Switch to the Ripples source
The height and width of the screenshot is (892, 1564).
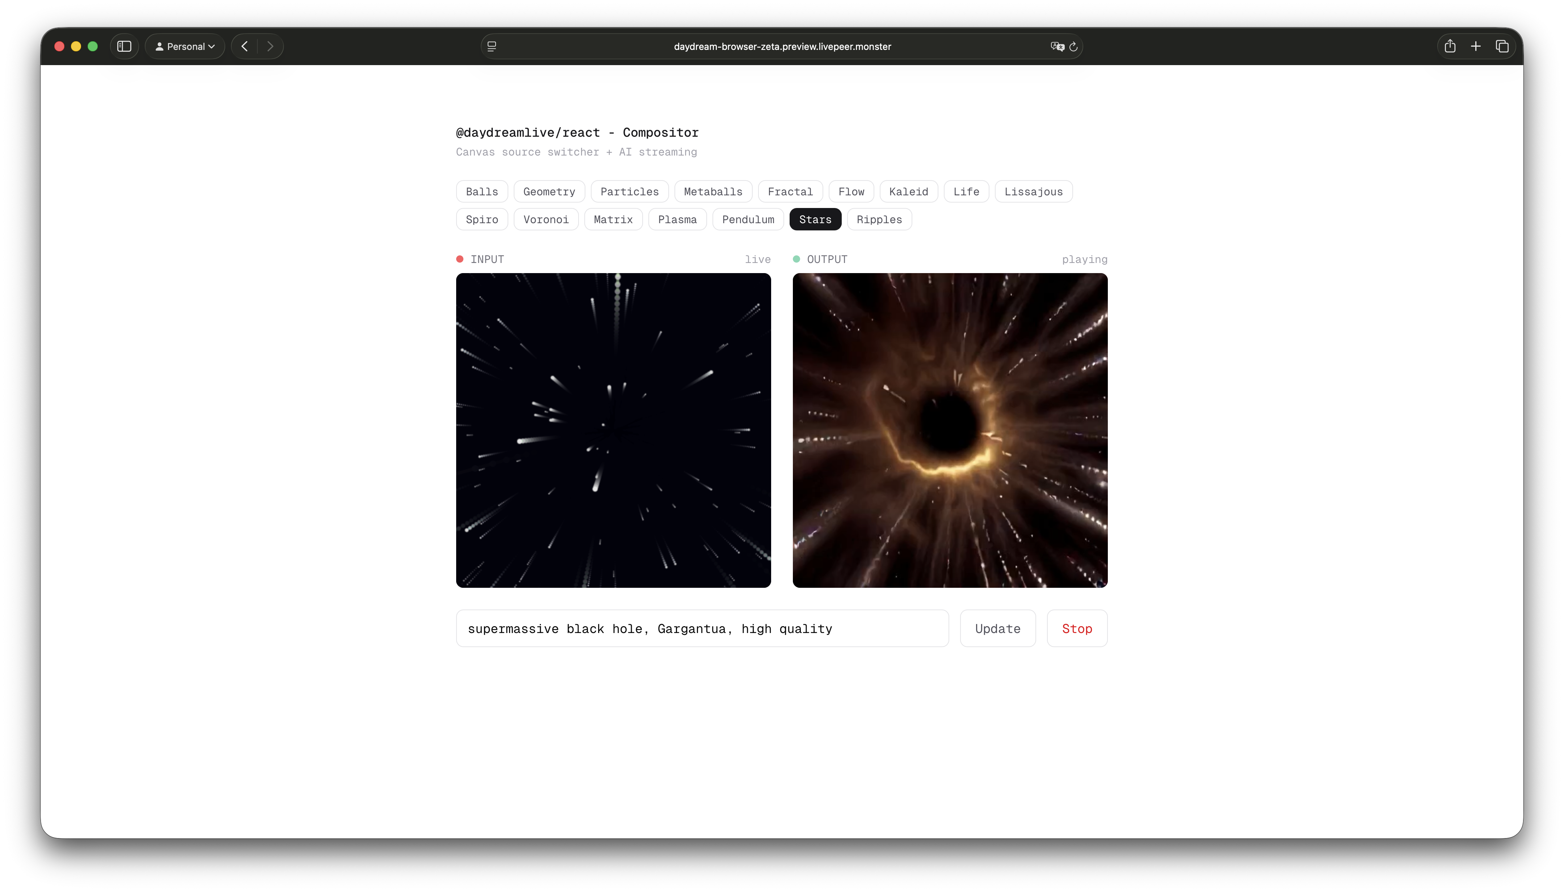tap(878, 219)
